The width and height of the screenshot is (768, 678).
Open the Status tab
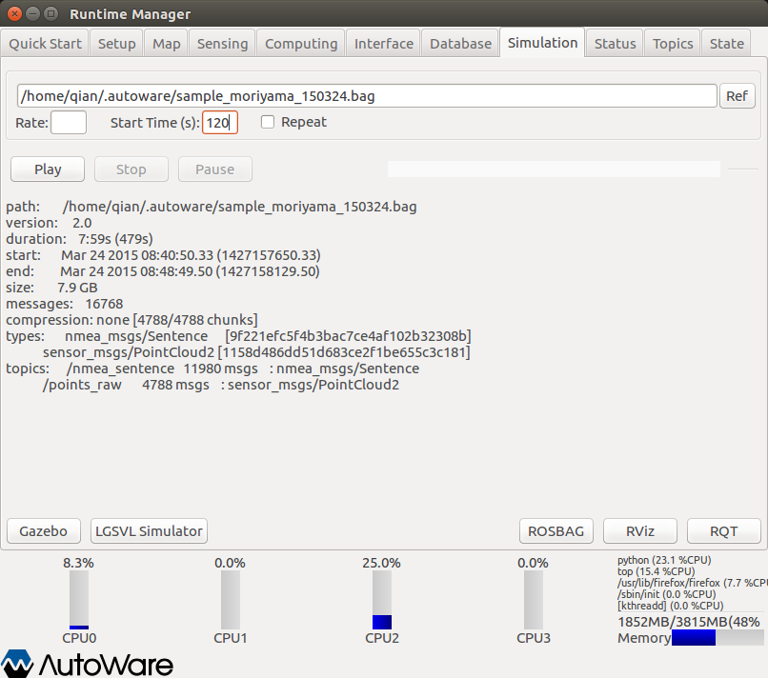(616, 44)
